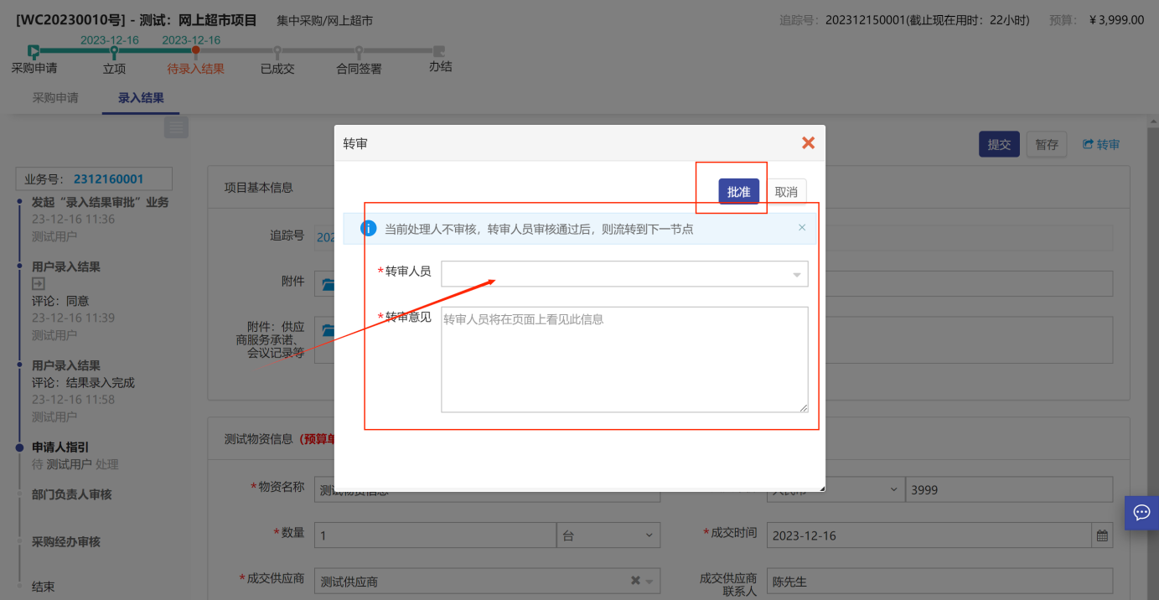Screen dimensions: 1159x600
Task: Open the 台 unit dropdown
Action: pos(608,535)
